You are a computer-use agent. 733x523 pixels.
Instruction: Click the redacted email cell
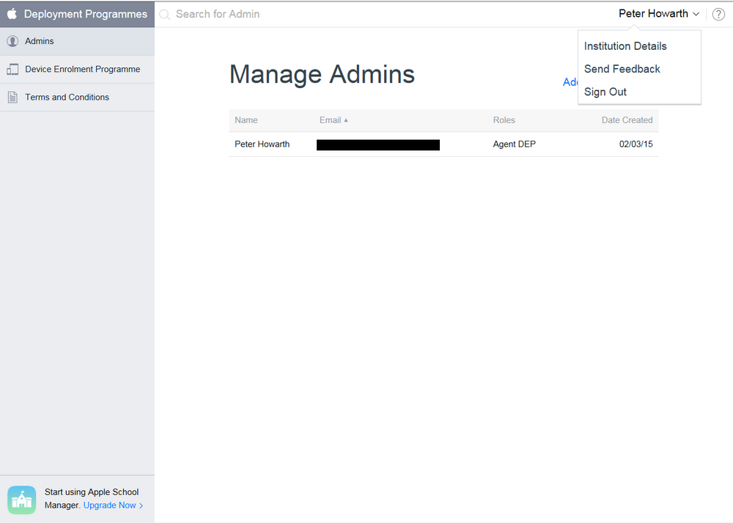pyautogui.click(x=377, y=145)
